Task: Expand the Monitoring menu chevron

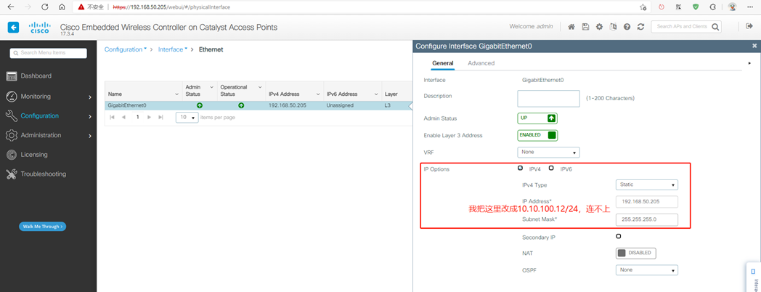Action: 90,97
